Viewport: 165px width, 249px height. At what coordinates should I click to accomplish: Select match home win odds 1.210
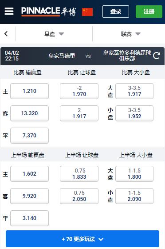[29, 91]
